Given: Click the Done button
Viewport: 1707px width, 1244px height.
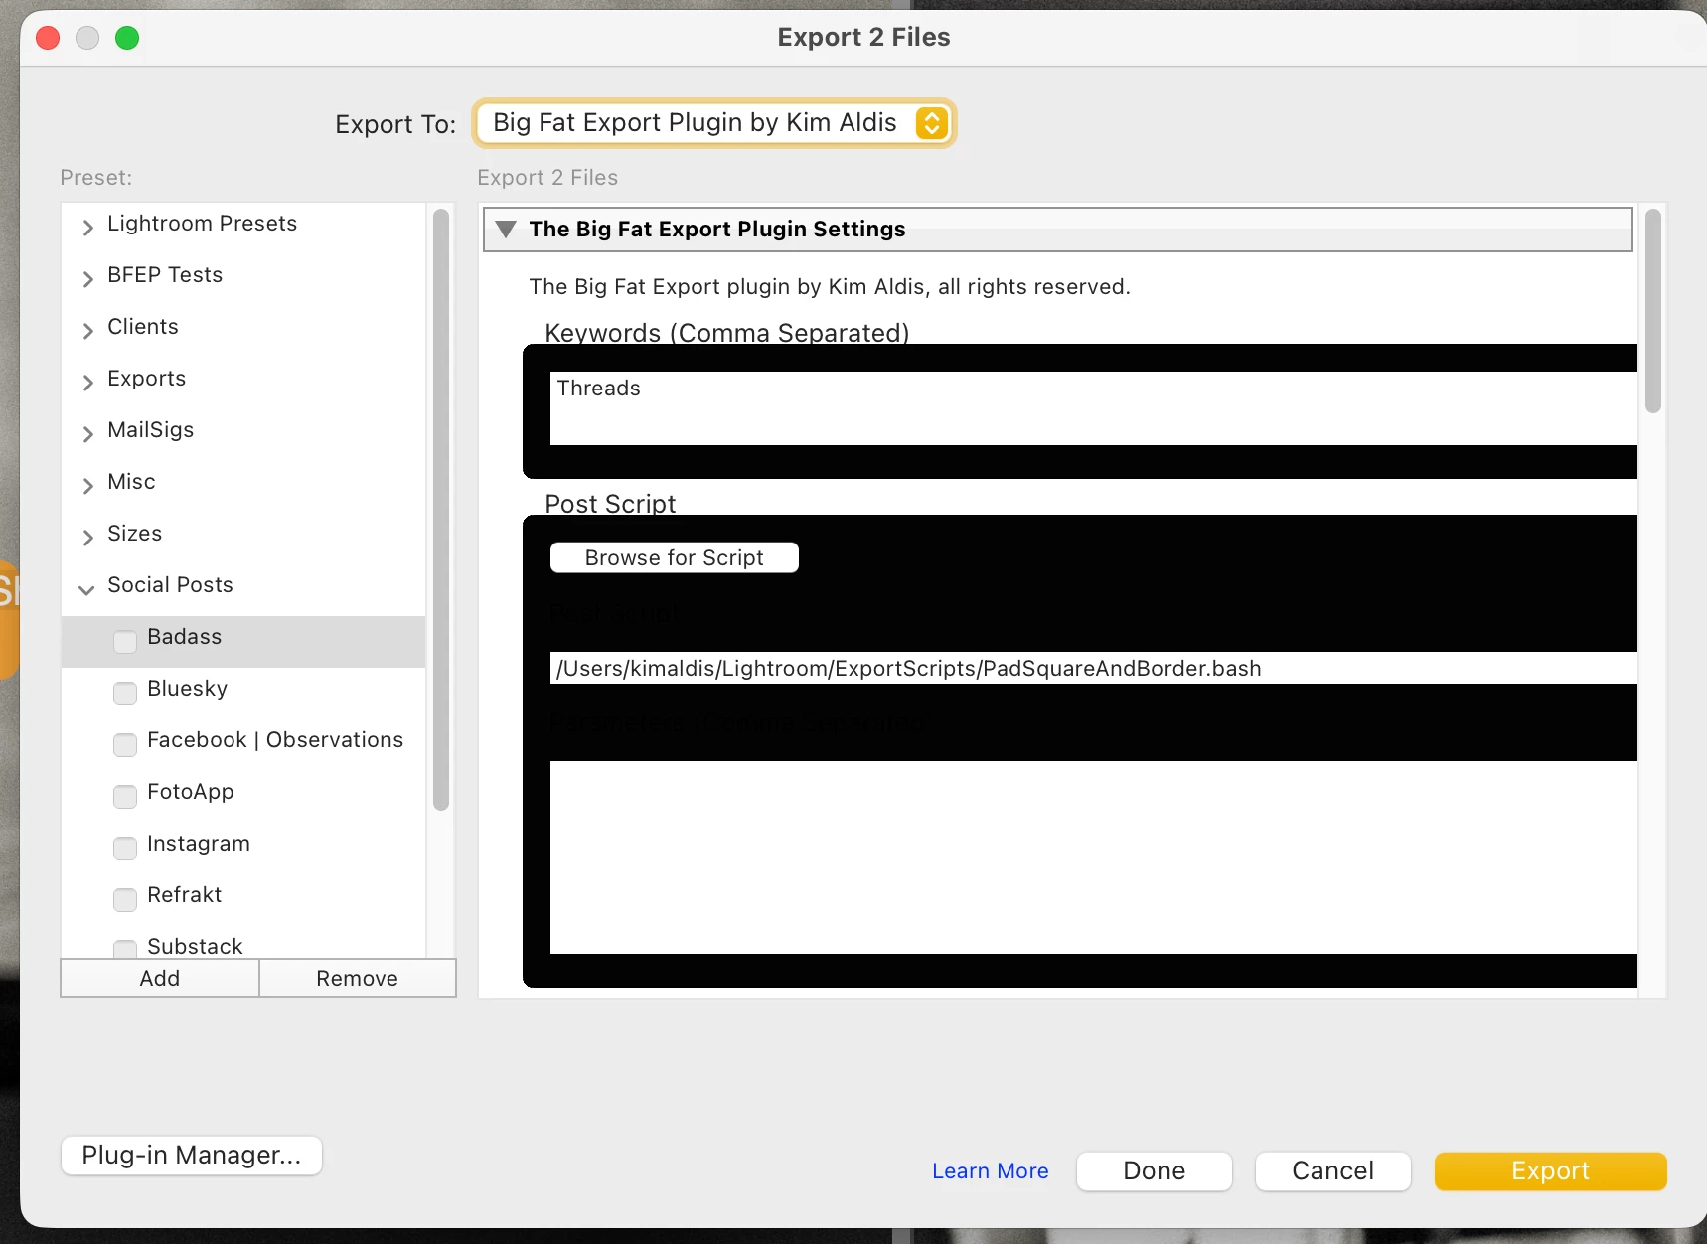Looking at the screenshot, I should [1155, 1171].
